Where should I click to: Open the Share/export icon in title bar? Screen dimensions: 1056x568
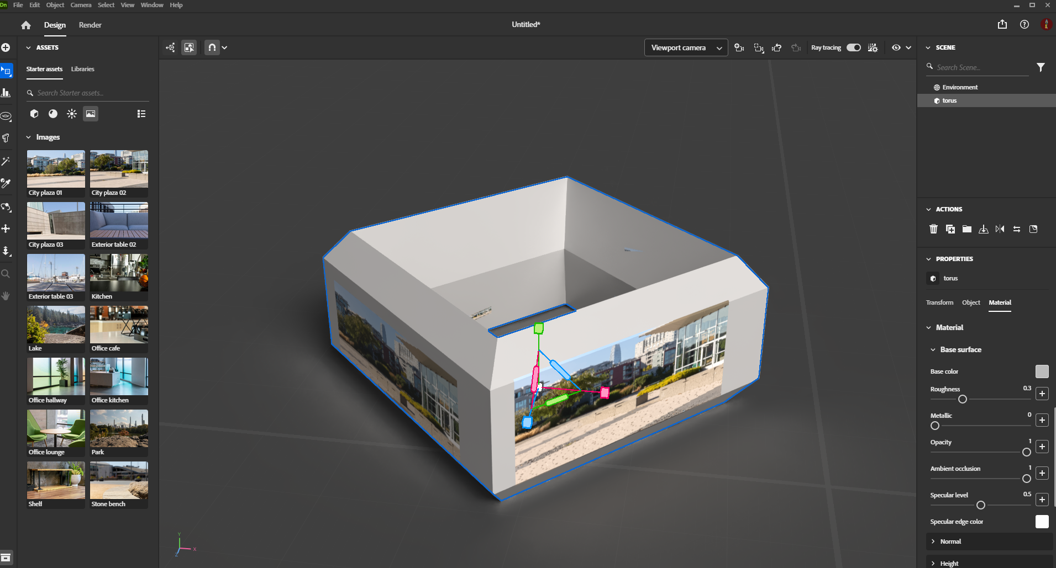(1002, 24)
